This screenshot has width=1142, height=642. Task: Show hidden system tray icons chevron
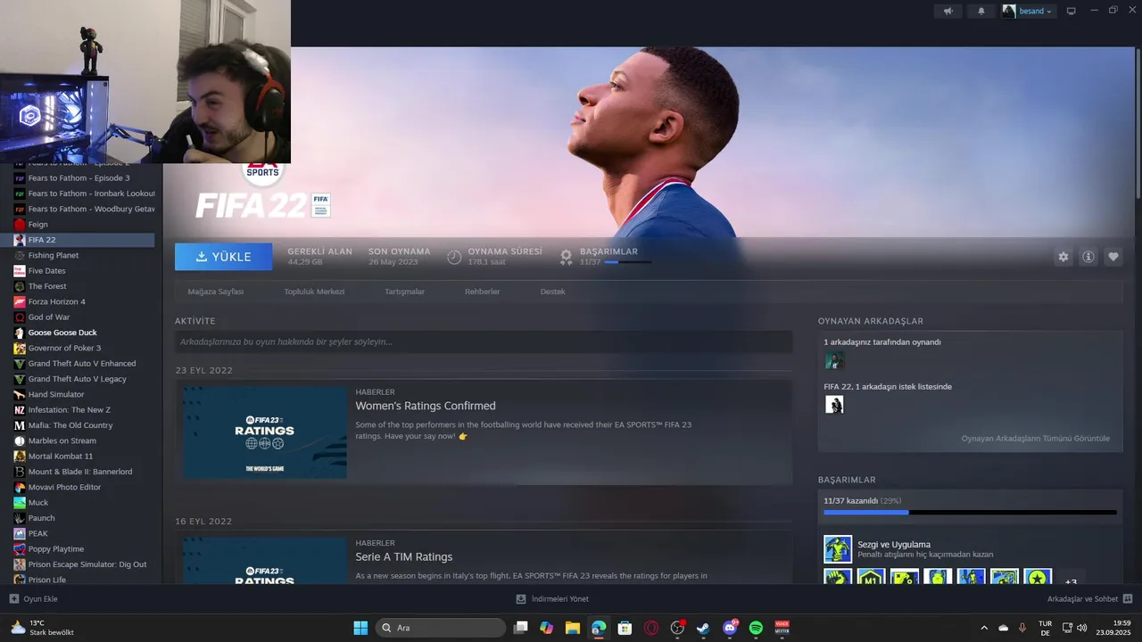pyautogui.click(x=984, y=628)
